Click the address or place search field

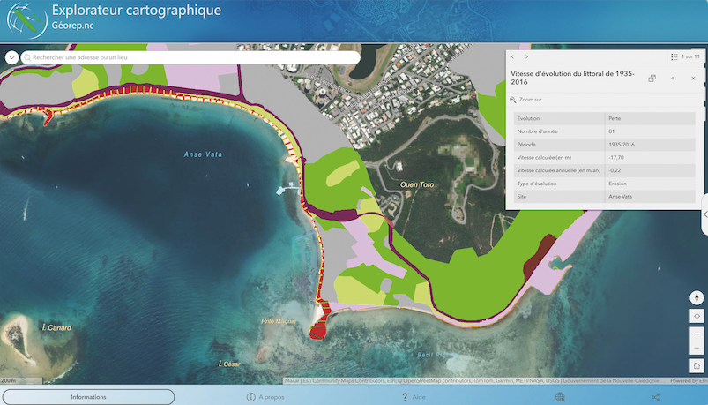[x=190, y=57]
